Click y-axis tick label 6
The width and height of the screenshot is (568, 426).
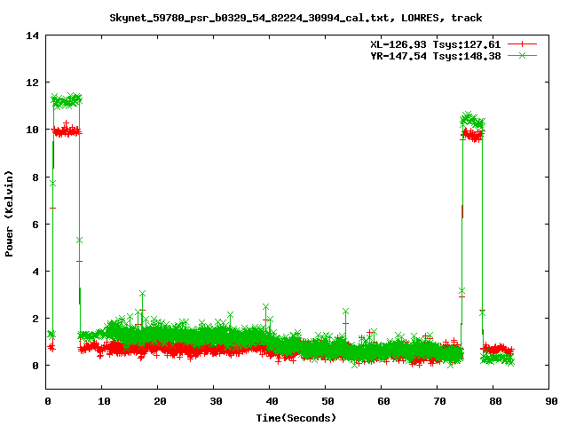tap(35, 225)
